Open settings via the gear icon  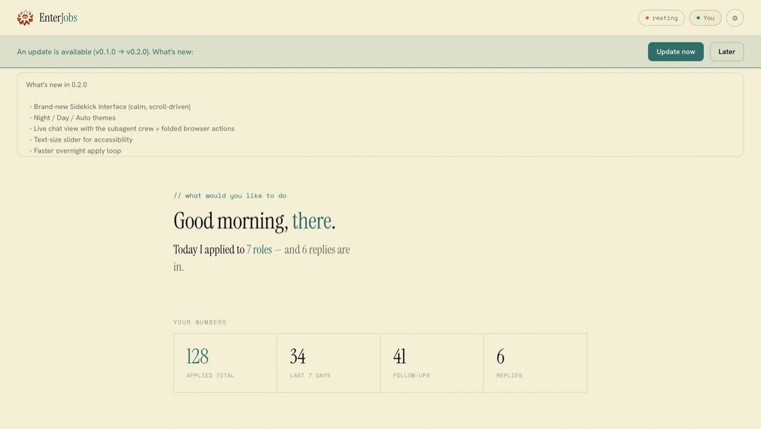click(735, 18)
